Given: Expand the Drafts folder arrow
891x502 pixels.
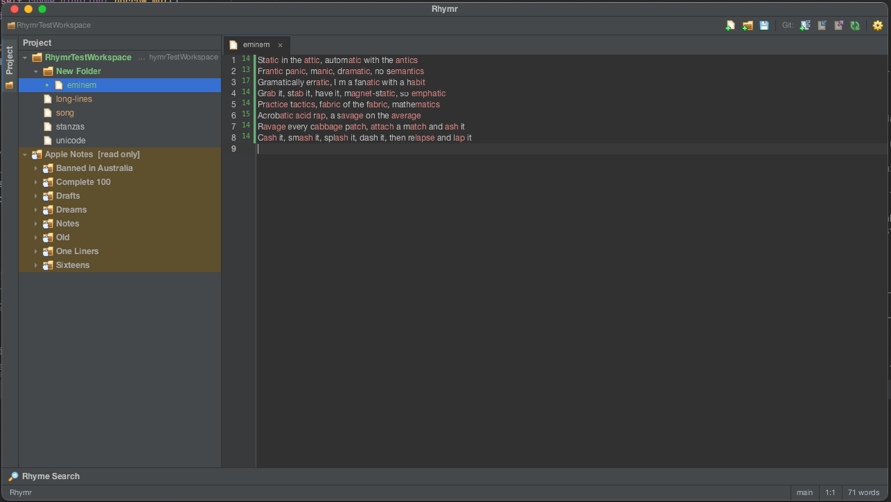Looking at the screenshot, I should point(36,196).
